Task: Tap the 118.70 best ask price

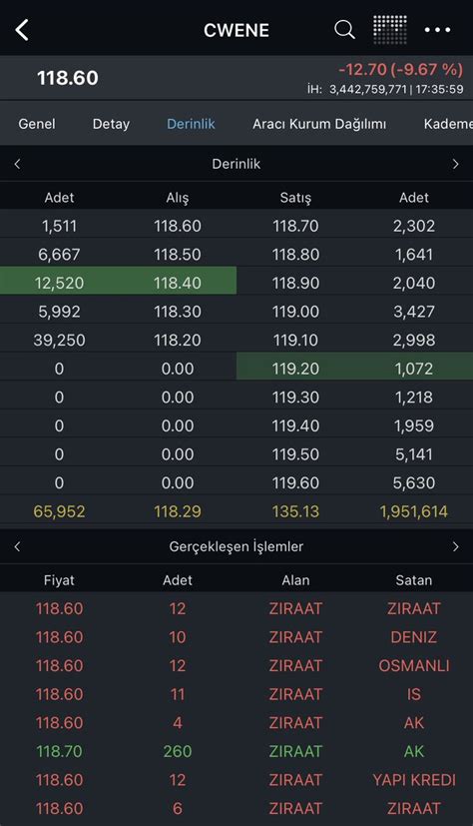Action: click(x=295, y=226)
